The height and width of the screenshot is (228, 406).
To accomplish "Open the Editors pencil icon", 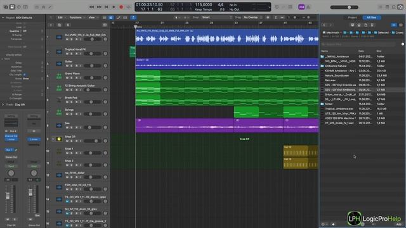I will click(x=50, y=7).
